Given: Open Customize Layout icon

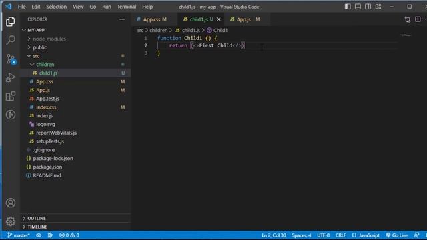Looking at the screenshot, I should pos(378,7).
